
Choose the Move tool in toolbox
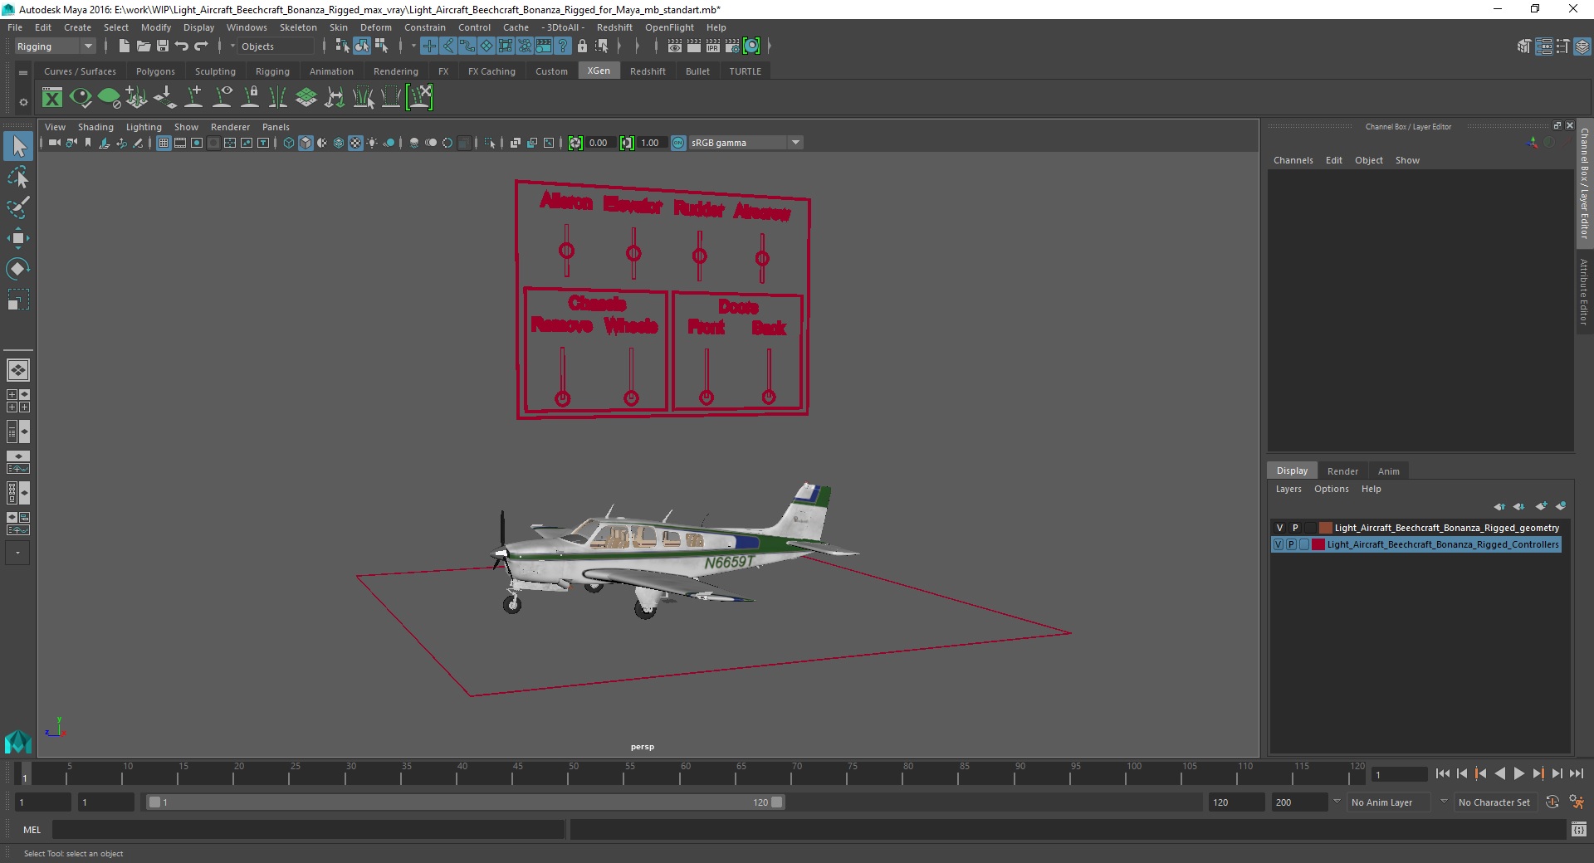tap(18, 238)
